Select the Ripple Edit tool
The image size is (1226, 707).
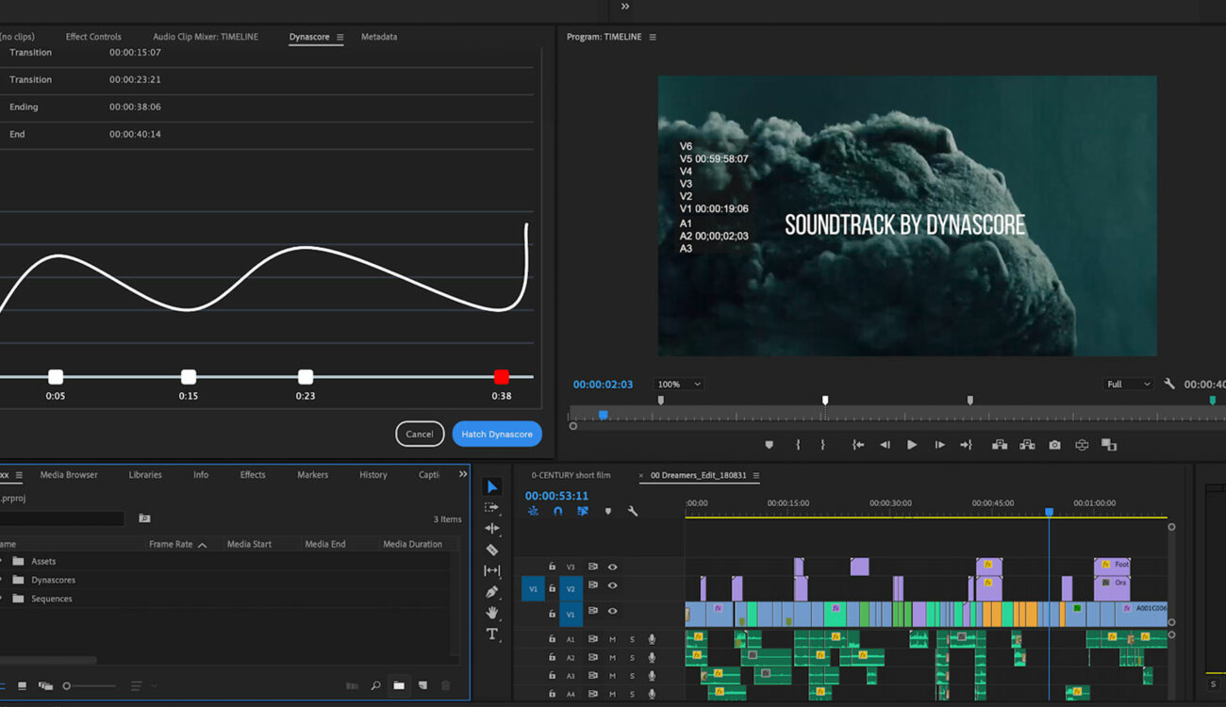(492, 529)
